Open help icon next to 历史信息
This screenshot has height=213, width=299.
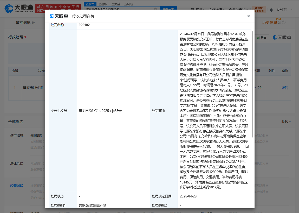click(x=284, y=23)
